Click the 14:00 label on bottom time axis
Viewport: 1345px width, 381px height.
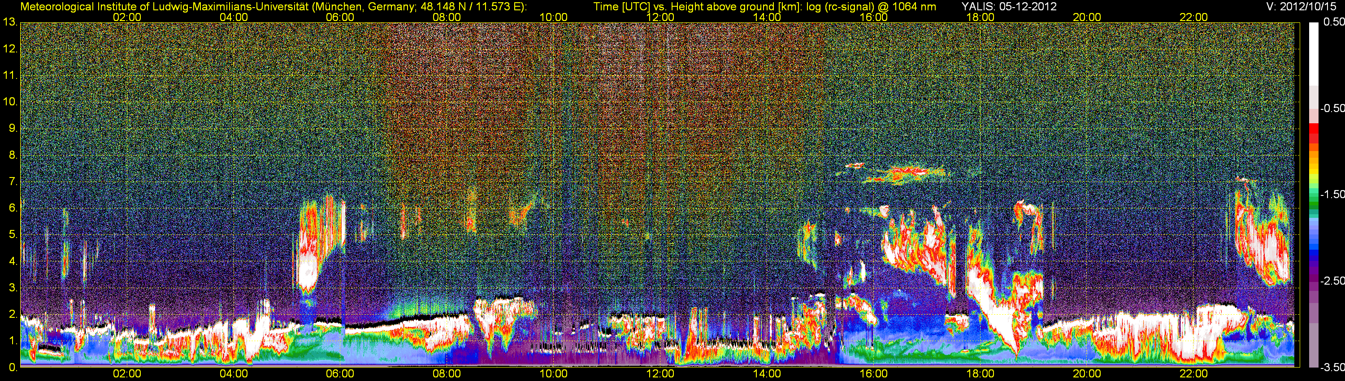pyautogui.click(x=767, y=374)
